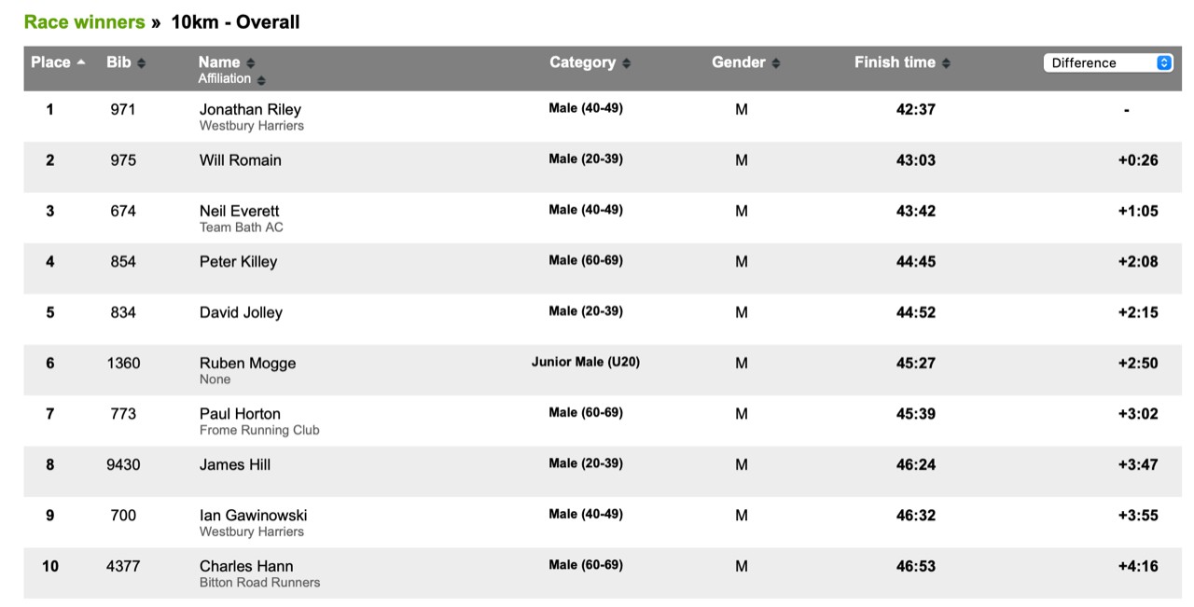
Task: Click on Neil Everett's name
Action: (x=239, y=211)
